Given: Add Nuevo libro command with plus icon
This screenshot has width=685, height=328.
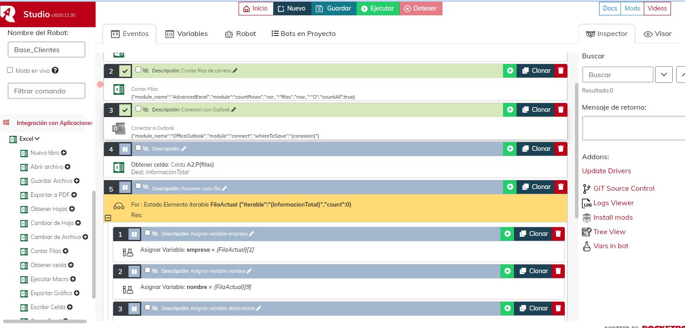Looking at the screenshot, I should [64, 153].
